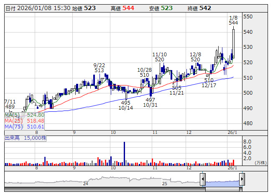The height and width of the screenshot is (196, 273).
Task: Click the tallest blue volume bar in October
Action: click(x=124, y=152)
